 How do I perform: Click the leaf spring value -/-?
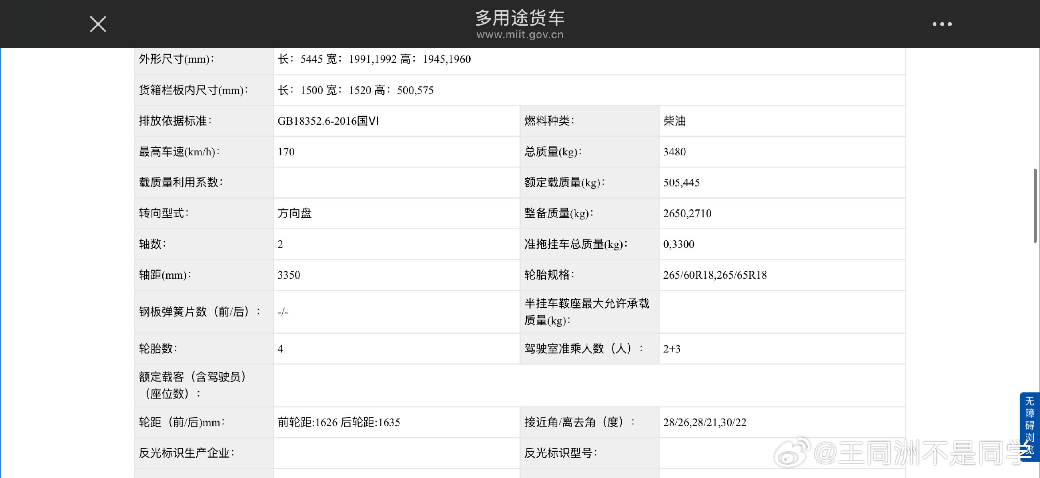point(283,312)
